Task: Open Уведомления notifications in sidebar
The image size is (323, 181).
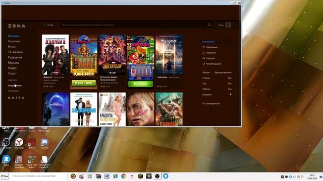Action: coord(15,85)
